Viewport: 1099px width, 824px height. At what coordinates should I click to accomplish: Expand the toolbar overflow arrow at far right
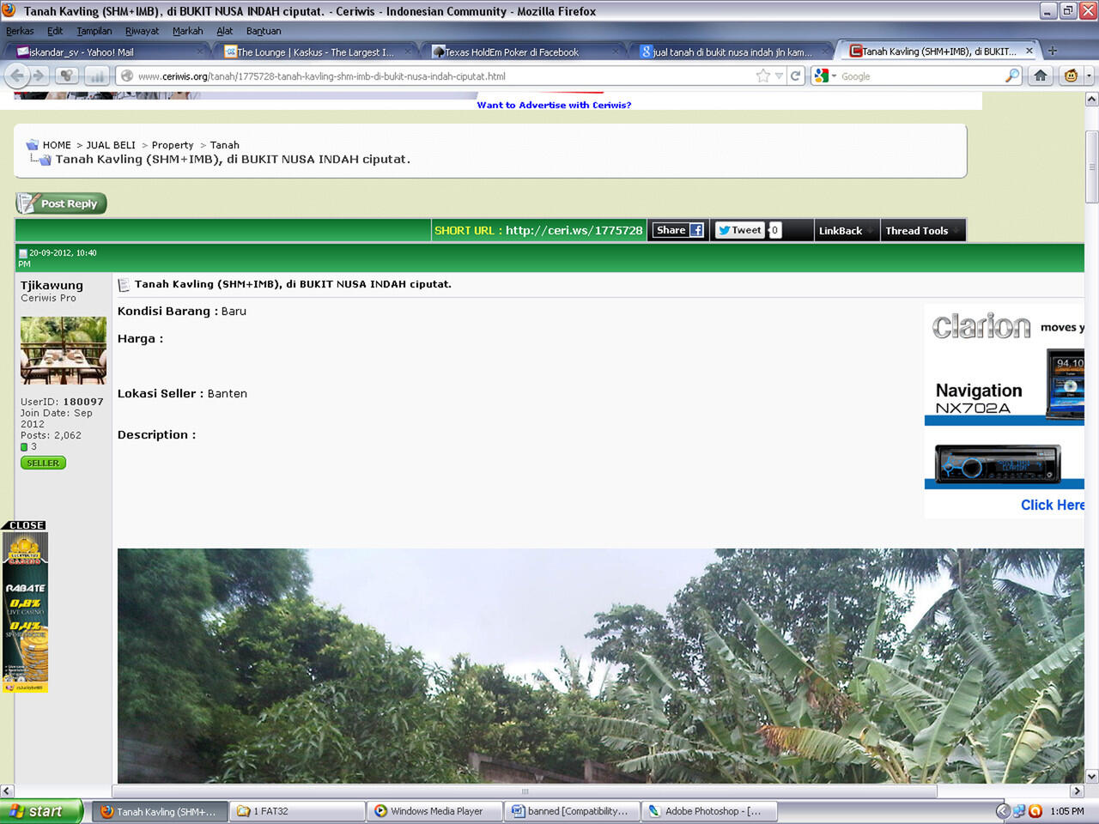pyautogui.click(x=1089, y=76)
